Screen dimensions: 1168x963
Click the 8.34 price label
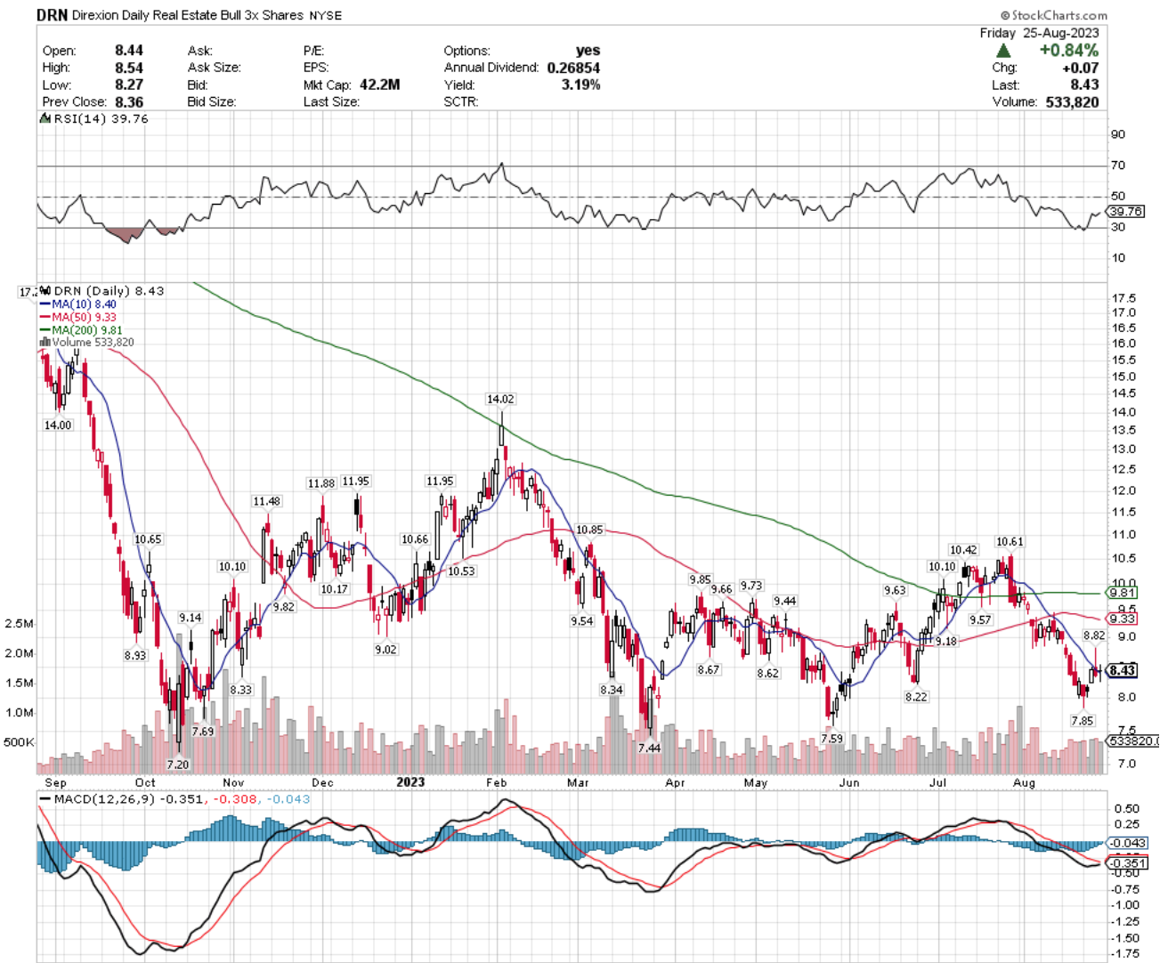[x=612, y=690]
